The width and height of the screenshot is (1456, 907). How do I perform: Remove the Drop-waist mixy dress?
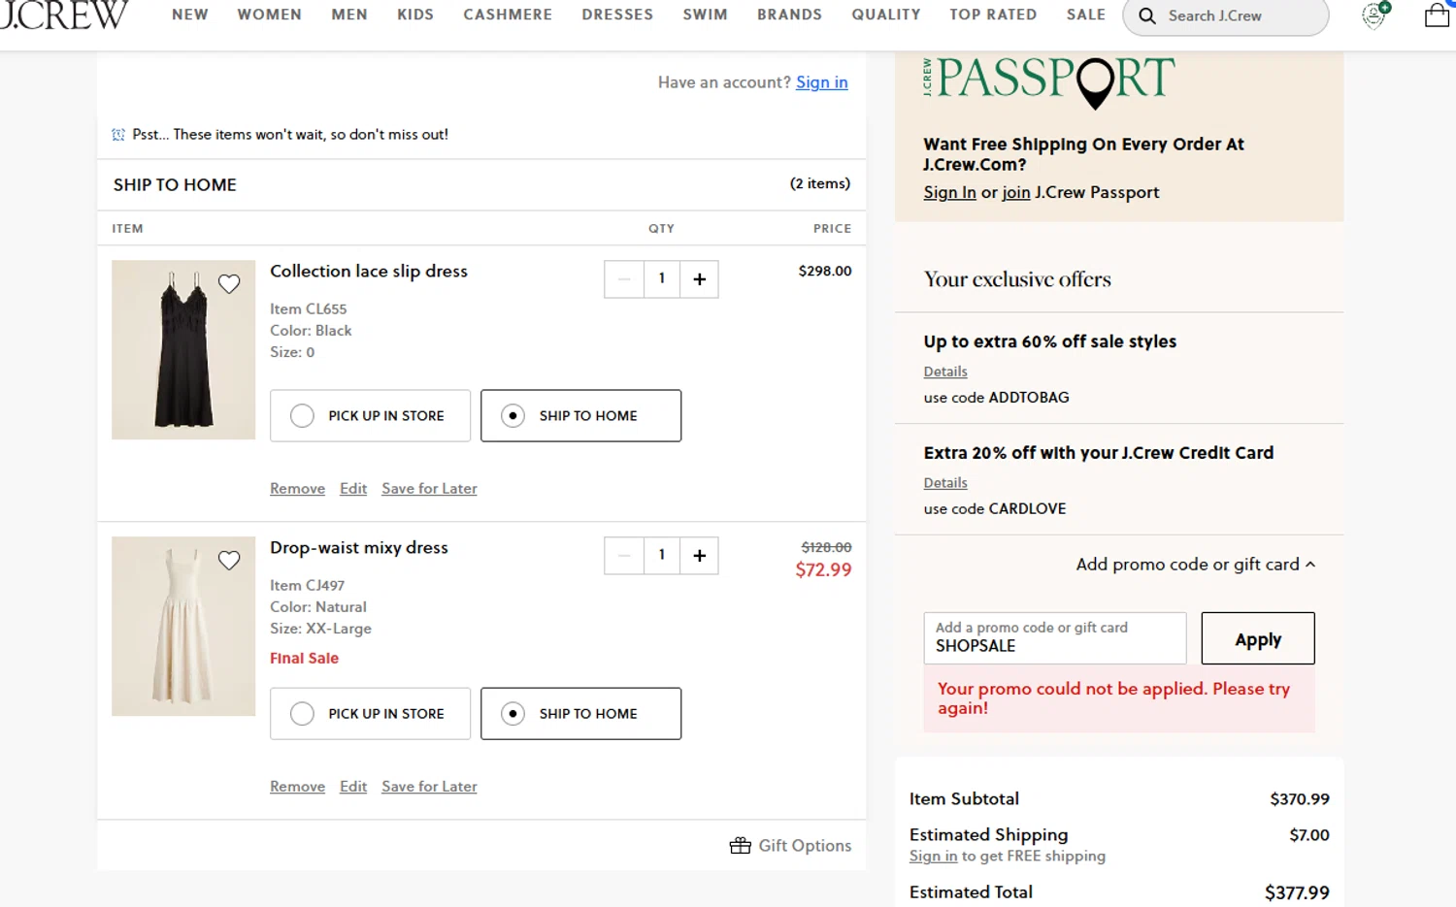click(x=297, y=787)
